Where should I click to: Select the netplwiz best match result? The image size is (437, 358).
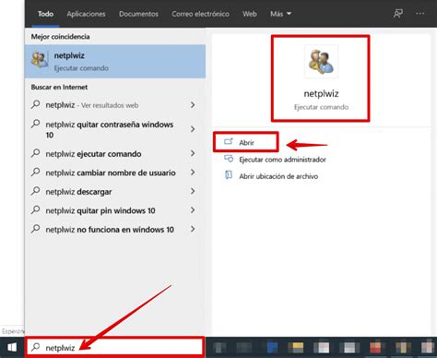pyautogui.click(x=115, y=61)
